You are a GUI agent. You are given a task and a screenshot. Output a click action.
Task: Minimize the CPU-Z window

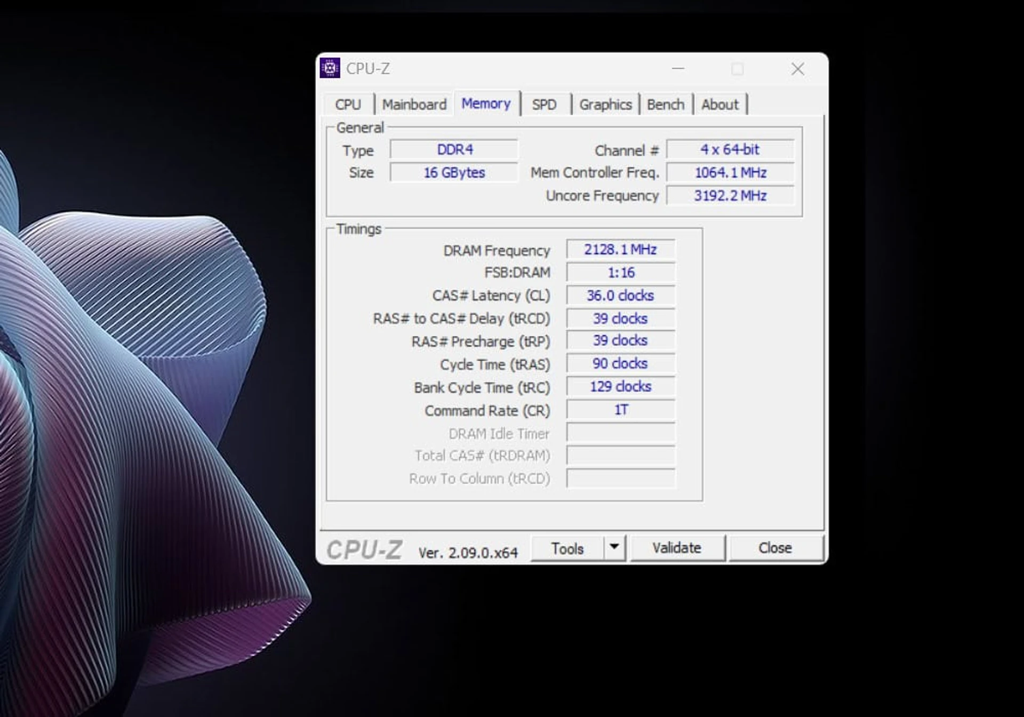tap(678, 69)
